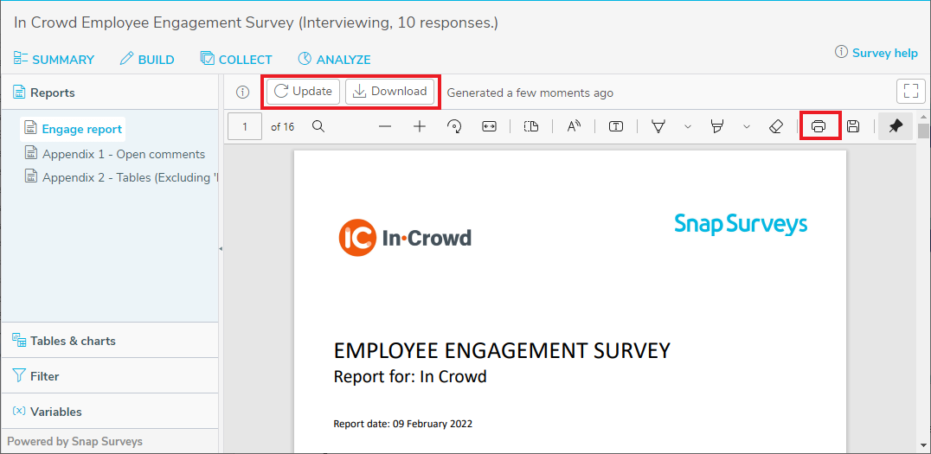Click 'Generated a few moments ago' text
Image resolution: width=931 pixels, height=454 pixels.
[530, 93]
